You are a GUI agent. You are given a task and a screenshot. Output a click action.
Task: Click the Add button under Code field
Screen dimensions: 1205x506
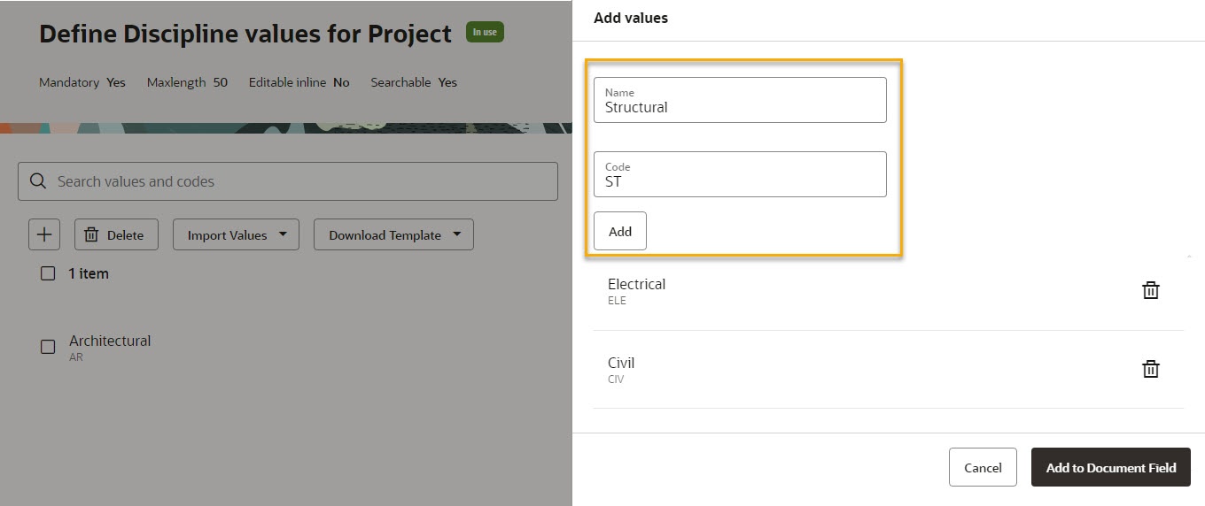coord(620,231)
